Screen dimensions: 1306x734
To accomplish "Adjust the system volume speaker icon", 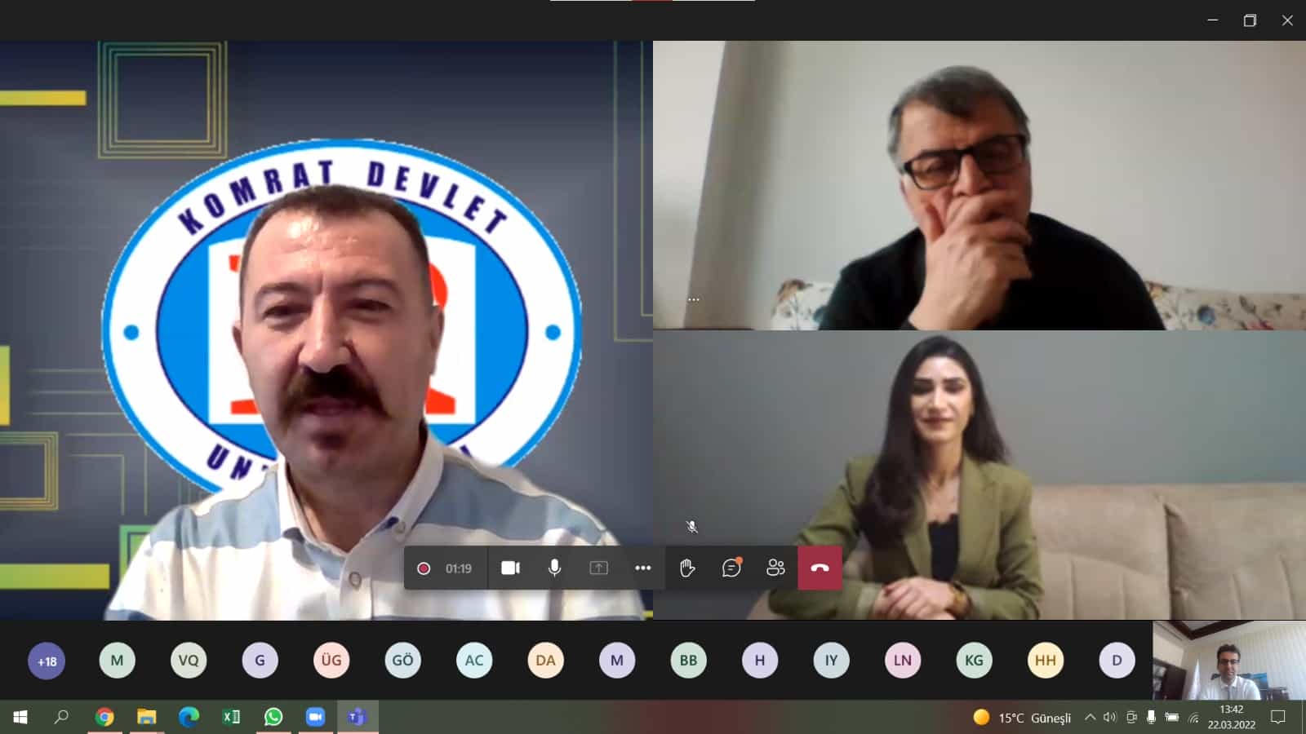I will (x=1109, y=717).
